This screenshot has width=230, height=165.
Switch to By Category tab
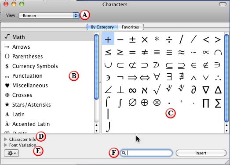tap(102, 27)
